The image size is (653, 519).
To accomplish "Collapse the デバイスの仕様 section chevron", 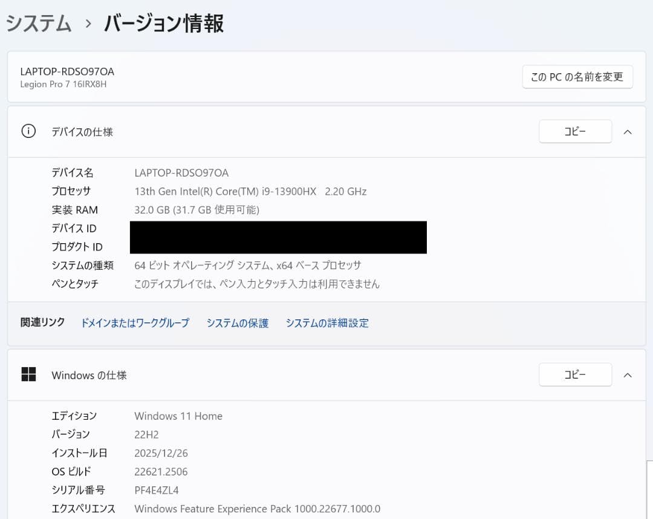I will [628, 131].
